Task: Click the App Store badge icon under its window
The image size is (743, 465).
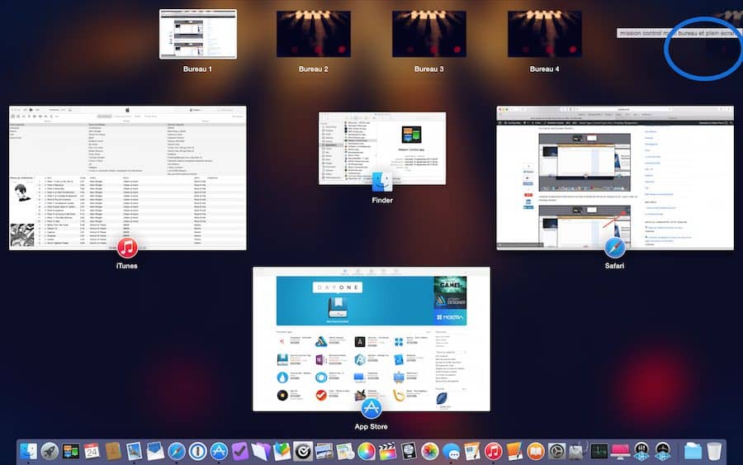Action: click(371, 408)
